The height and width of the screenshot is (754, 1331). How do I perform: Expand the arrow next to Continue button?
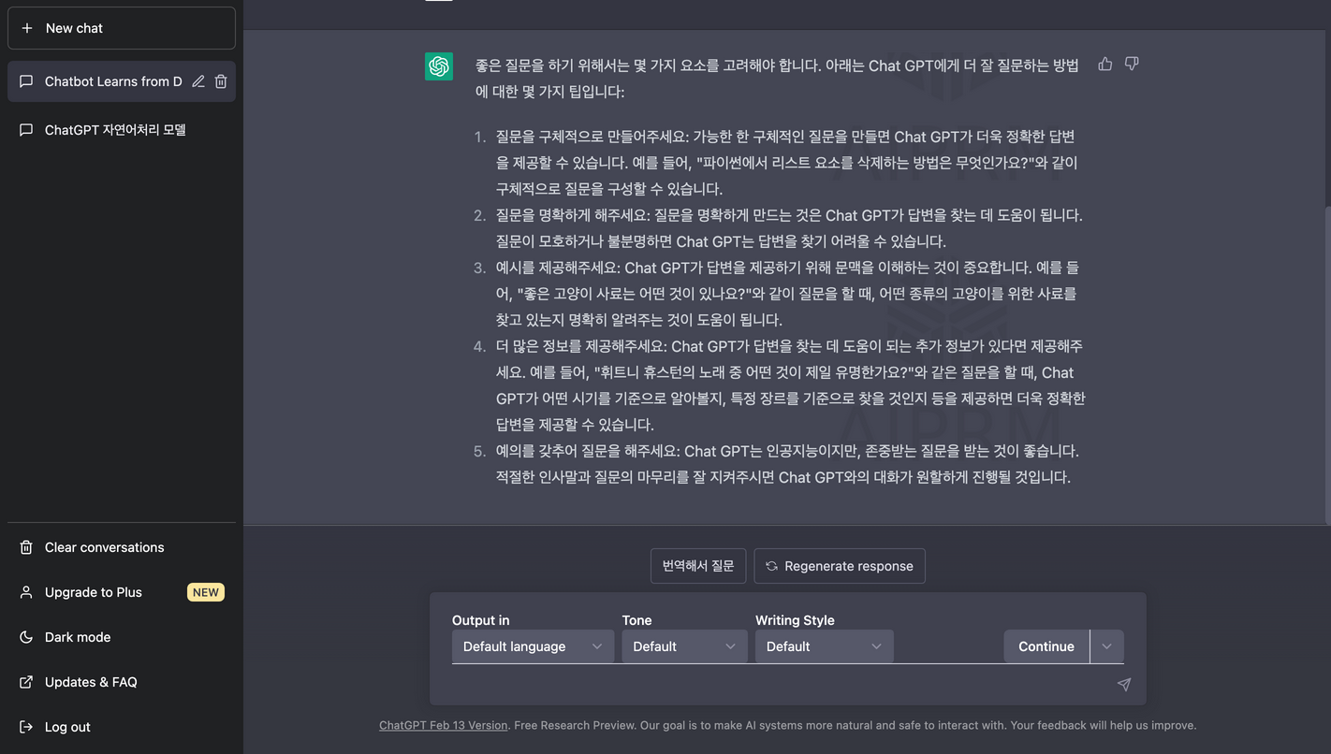(x=1107, y=646)
